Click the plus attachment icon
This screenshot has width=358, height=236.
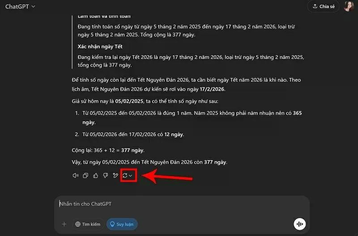point(64,224)
